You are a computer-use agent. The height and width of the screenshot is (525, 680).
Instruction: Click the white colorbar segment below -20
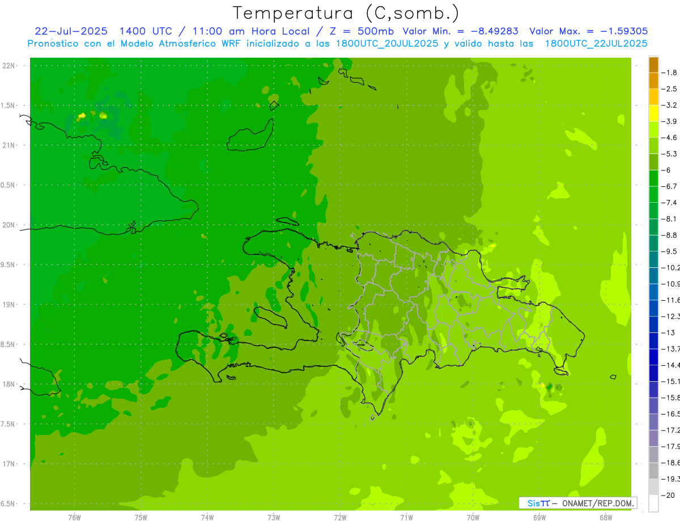(653, 503)
